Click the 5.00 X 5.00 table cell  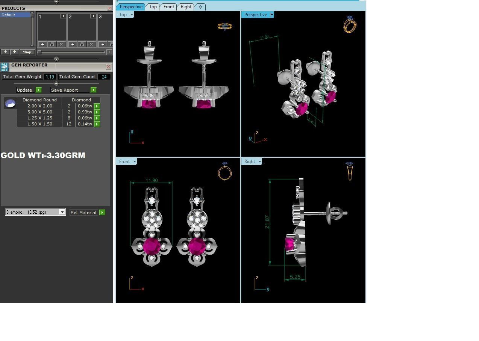tap(39, 112)
